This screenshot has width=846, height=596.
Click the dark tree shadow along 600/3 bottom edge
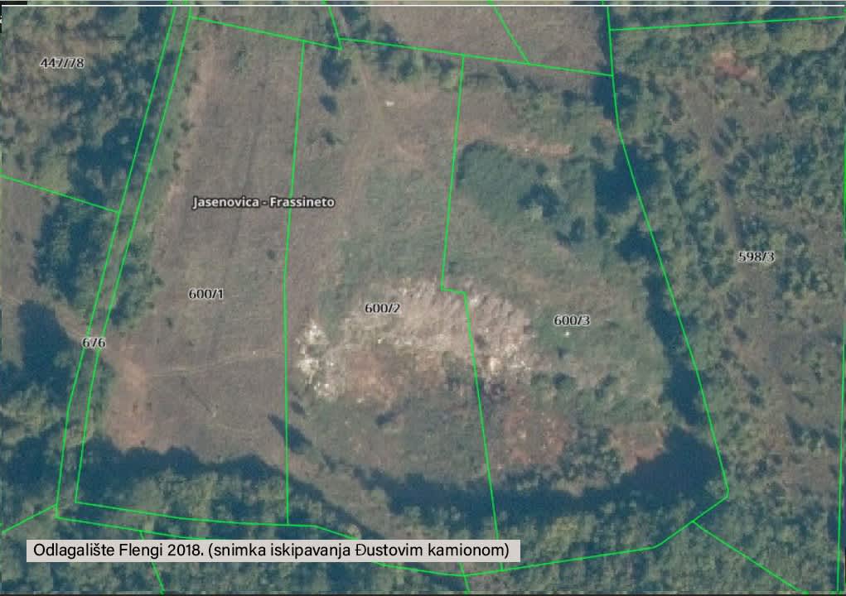[x=580, y=488]
